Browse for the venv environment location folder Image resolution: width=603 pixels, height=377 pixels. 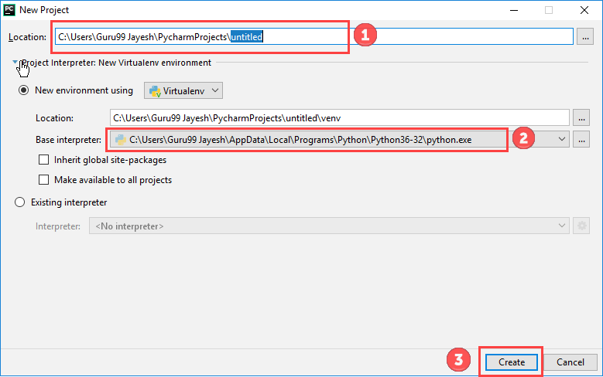(x=581, y=117)
